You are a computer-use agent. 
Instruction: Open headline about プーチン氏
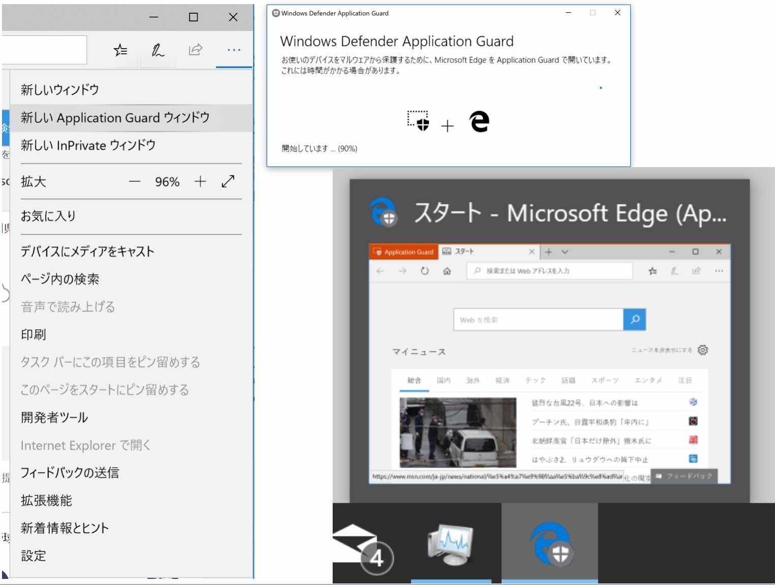pyautogui.click(x=591, y=421)
